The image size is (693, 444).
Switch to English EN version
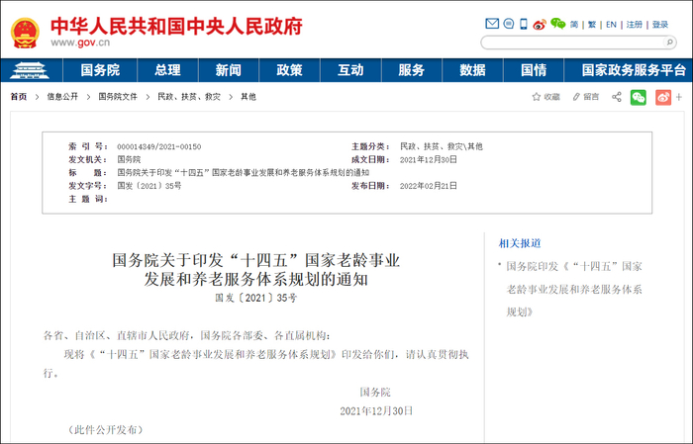[x=611, y=25]
